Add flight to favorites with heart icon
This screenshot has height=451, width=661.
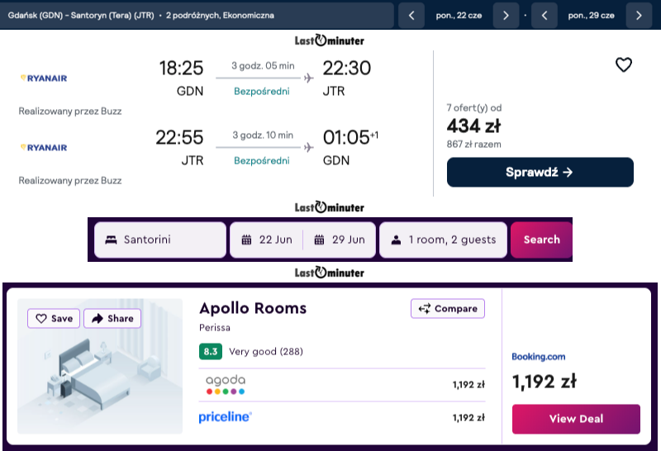click(x=624, y=65)
